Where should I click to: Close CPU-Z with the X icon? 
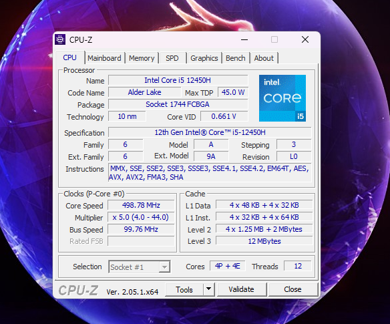pos(305,39)
